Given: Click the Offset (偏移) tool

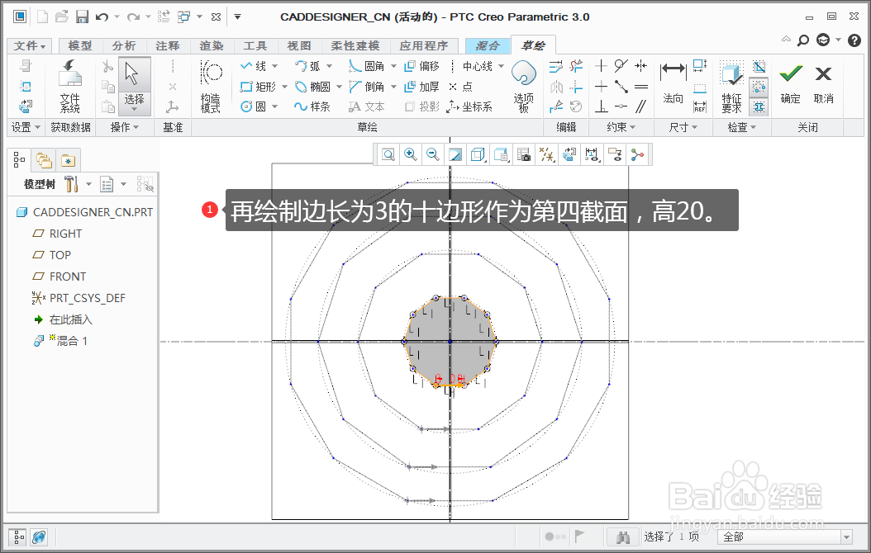Looking at the screenshot, I should point(421,66).
